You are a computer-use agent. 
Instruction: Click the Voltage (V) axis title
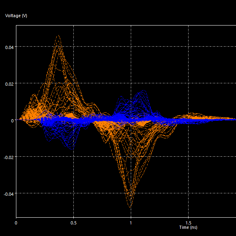point(16,16)
